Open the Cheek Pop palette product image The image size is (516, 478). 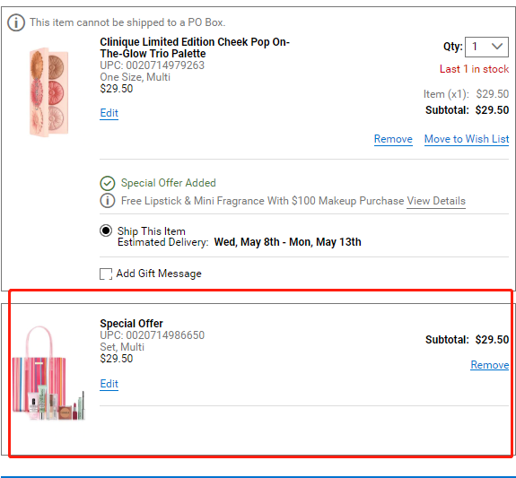click(48, 91)
